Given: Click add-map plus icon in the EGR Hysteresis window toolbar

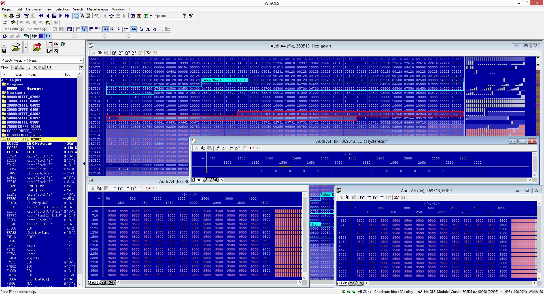Looking at the screenshot, I should pyautogui.click(x=217, y=148).
